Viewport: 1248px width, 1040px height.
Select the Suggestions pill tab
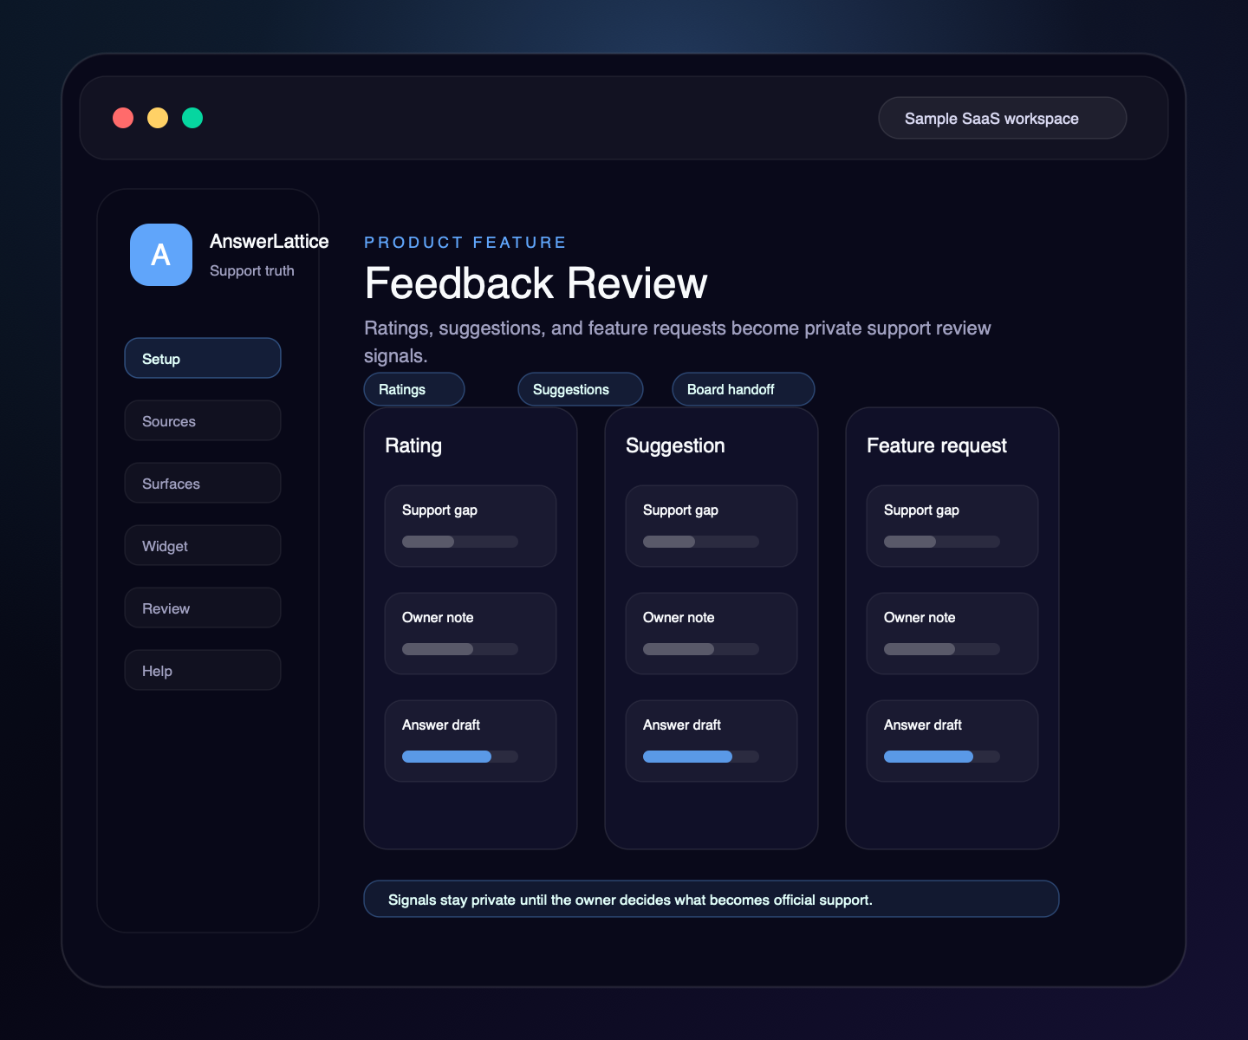(581, 389)
